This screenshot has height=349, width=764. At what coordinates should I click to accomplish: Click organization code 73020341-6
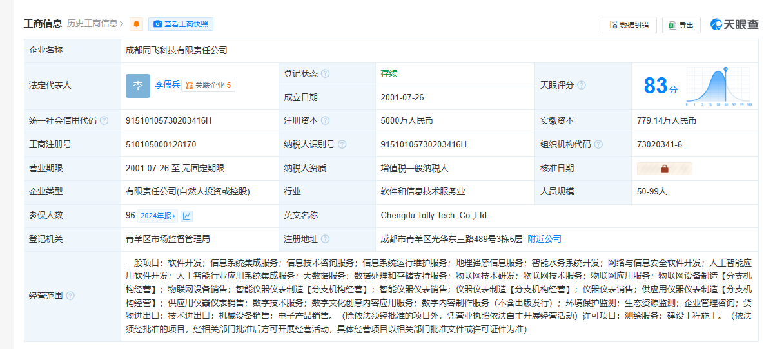click(660, 145)
